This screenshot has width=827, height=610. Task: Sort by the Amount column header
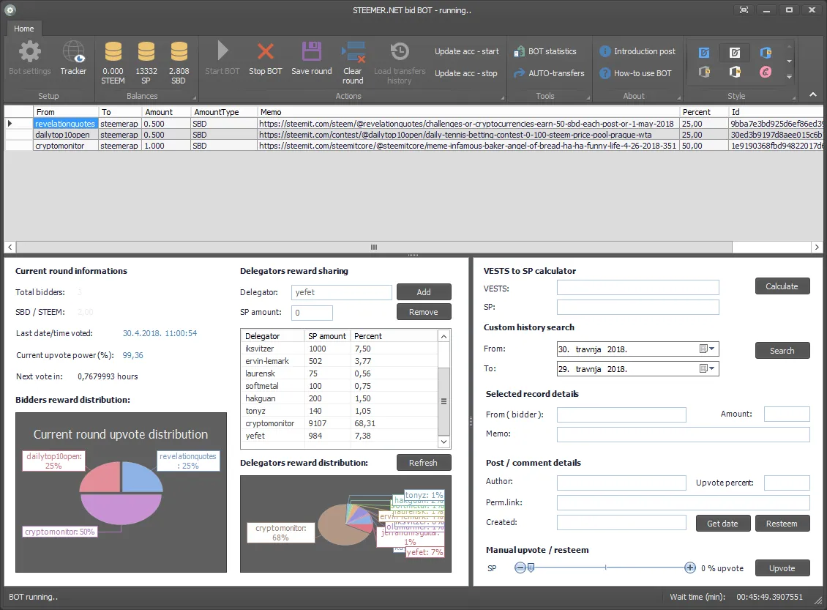pos(166,112)
